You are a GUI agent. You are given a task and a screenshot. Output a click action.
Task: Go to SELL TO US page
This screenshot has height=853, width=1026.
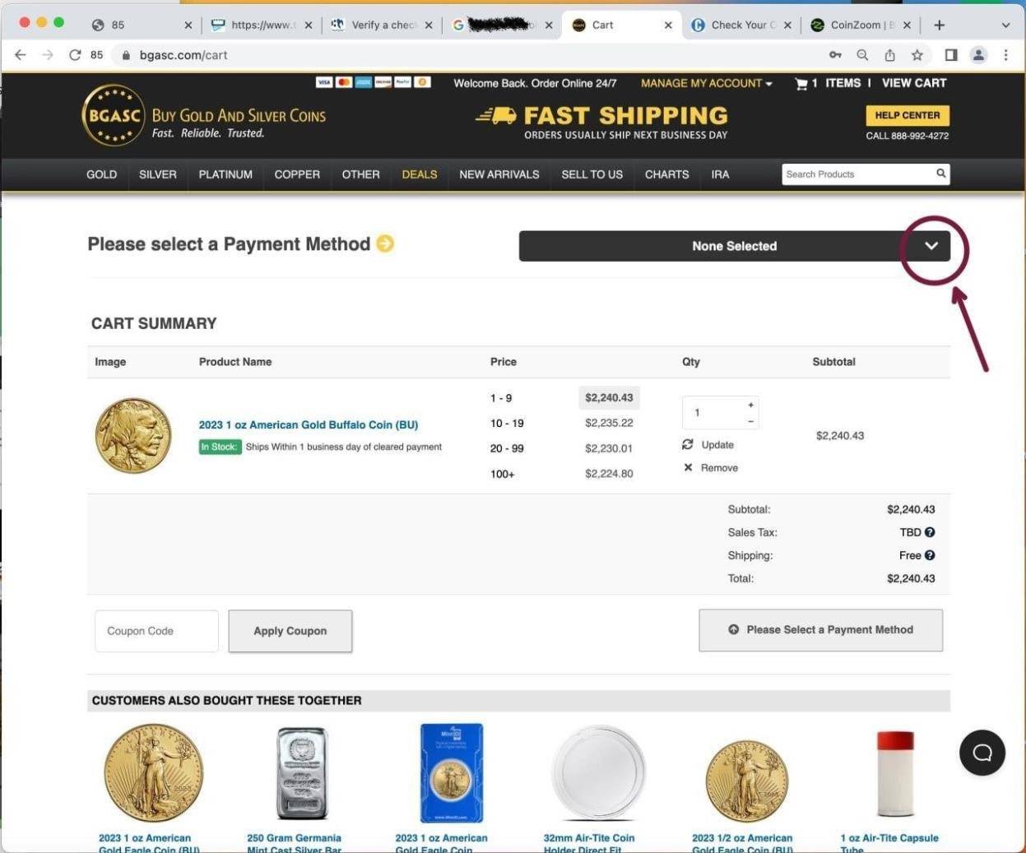592,174
